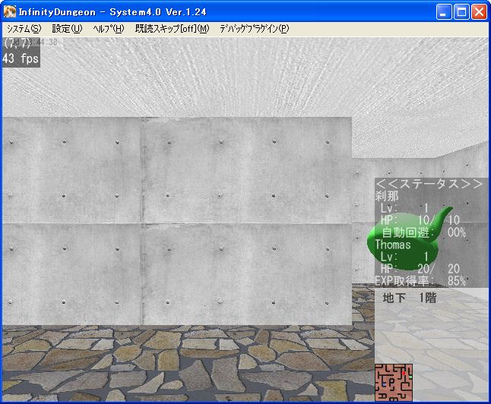This screenshot has height=404, width=491.
Task: Open the デバッグプラグイン(P) menu
Action: click(255, 29)
